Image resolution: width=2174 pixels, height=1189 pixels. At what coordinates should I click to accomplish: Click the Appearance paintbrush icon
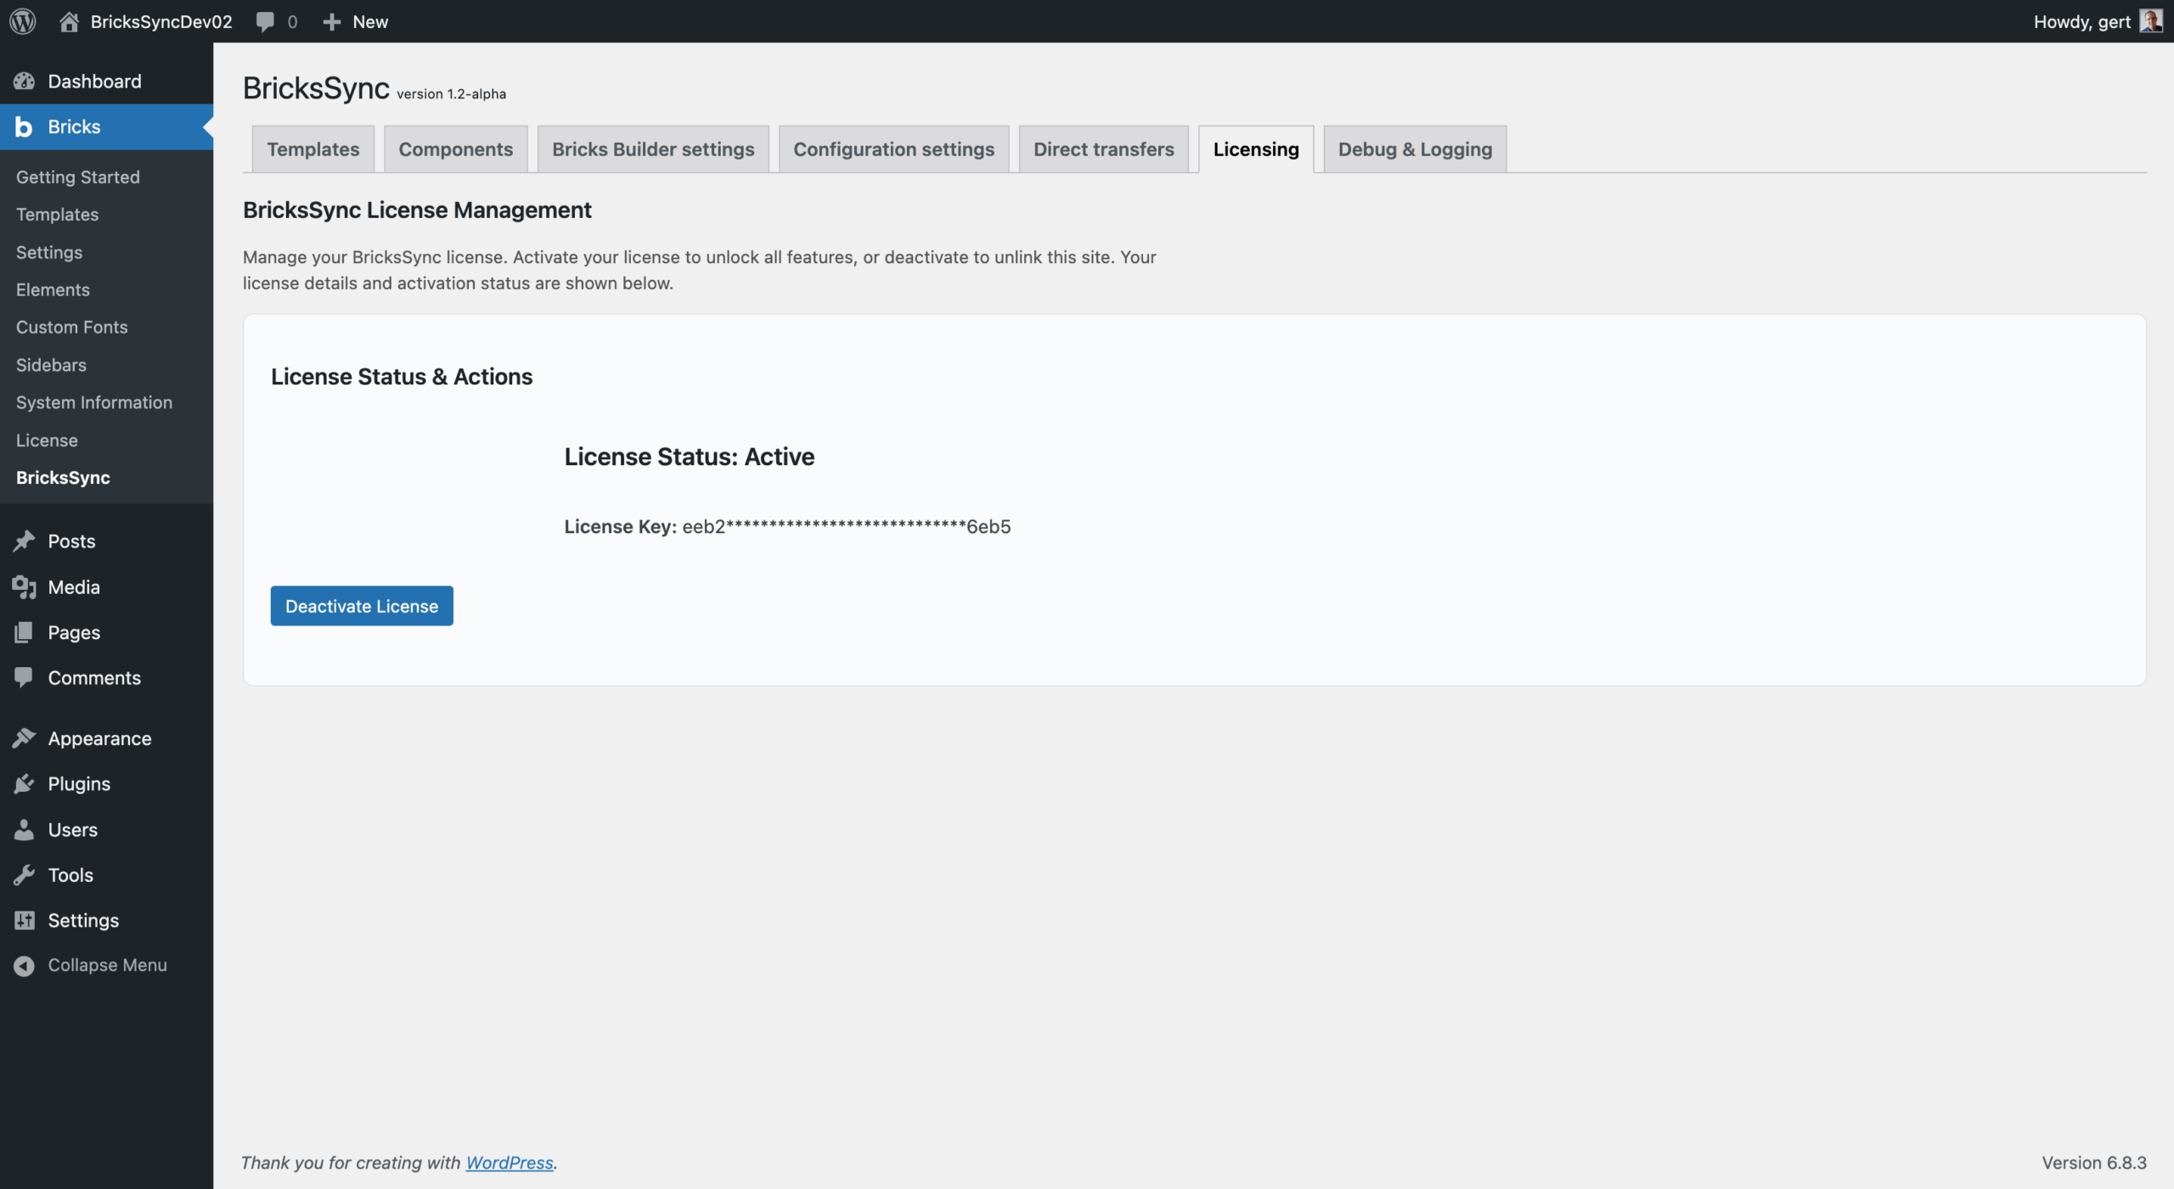tap(24, 738)
